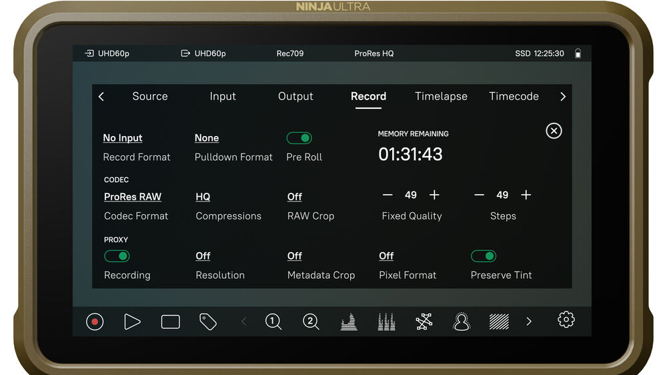The image size is (667, 375).
Task: Increase Fixed Quality with plus
Action: 434,195
